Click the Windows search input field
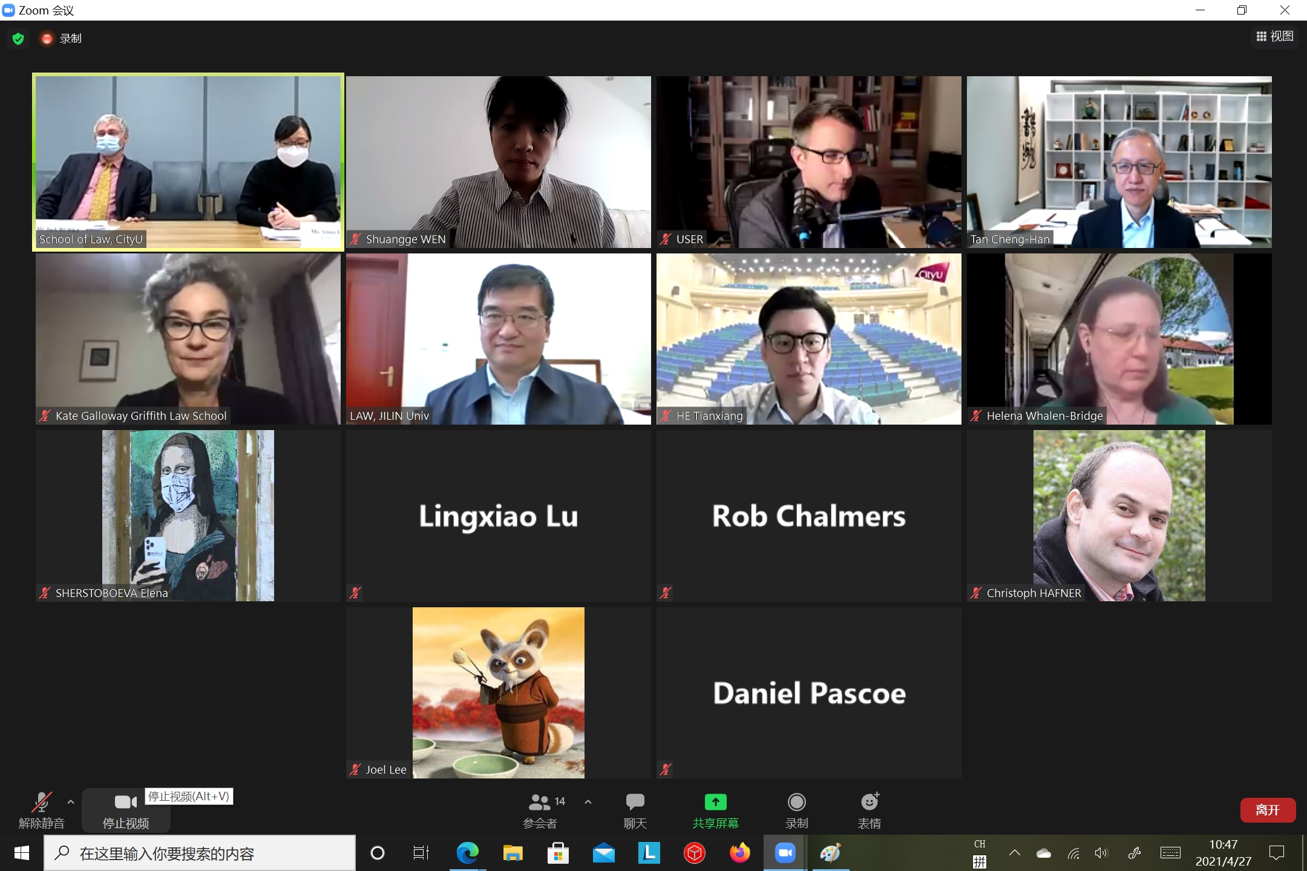Viewport: 1307px width, 871px height. click(x=200, y=853)
